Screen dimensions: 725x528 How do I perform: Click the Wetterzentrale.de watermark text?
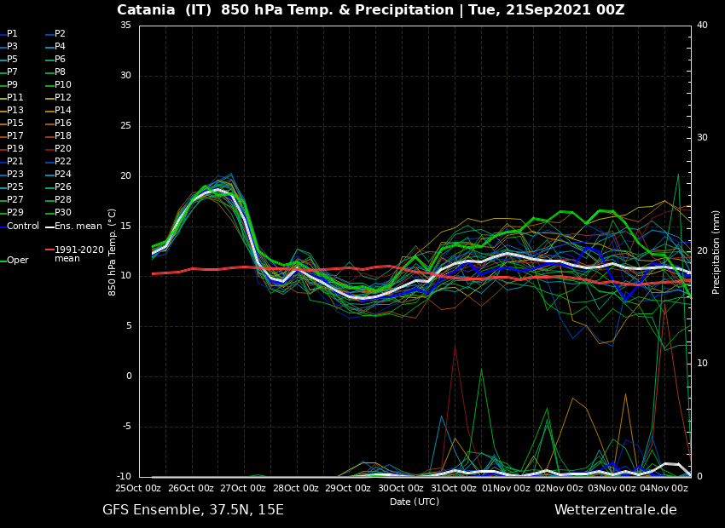point(615,510)
